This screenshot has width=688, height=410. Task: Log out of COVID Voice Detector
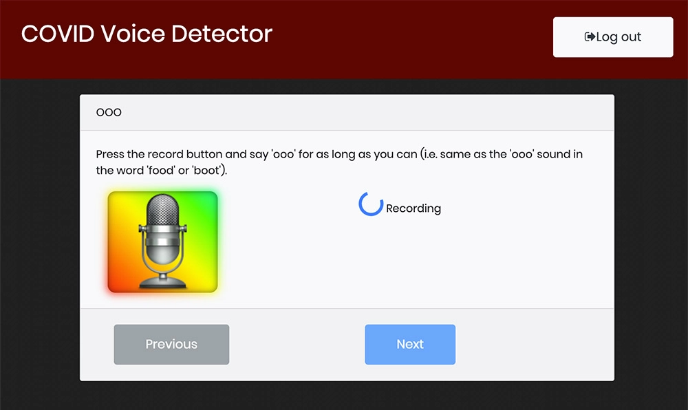[612, 37]
